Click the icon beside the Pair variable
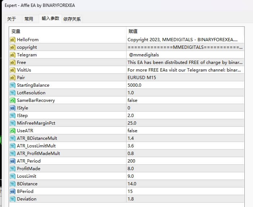The image size is (253, 207). point(13,78)
